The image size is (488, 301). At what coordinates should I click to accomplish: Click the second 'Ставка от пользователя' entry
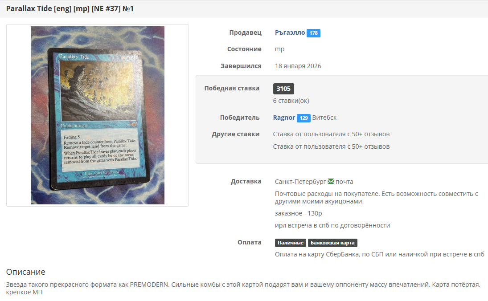[x=331, y=146]
